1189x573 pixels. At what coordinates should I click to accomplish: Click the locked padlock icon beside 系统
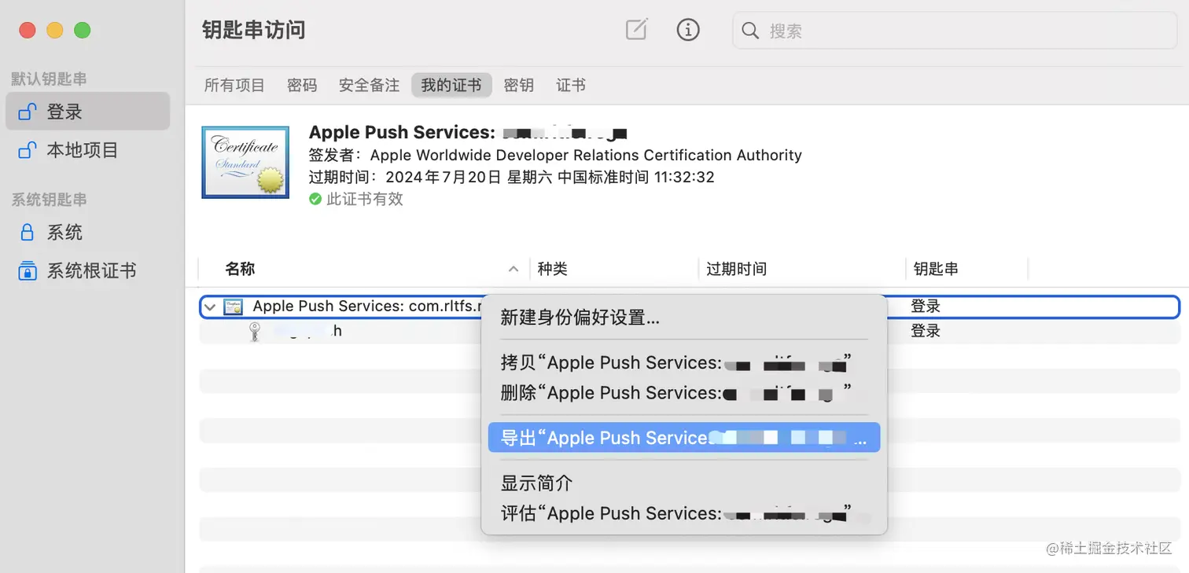pyautogui.click(x=28, y=233)
